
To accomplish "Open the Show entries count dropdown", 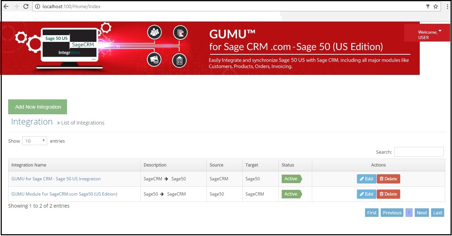I will [35, 141].
